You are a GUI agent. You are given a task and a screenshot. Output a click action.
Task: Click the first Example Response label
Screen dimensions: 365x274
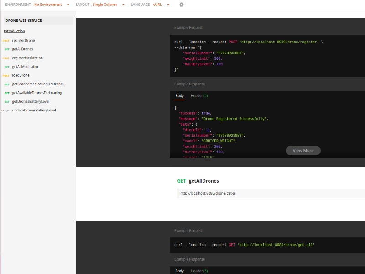point(189,84)
